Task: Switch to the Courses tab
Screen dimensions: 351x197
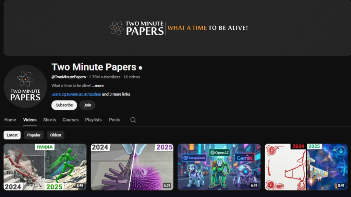Action: (70, 120)
